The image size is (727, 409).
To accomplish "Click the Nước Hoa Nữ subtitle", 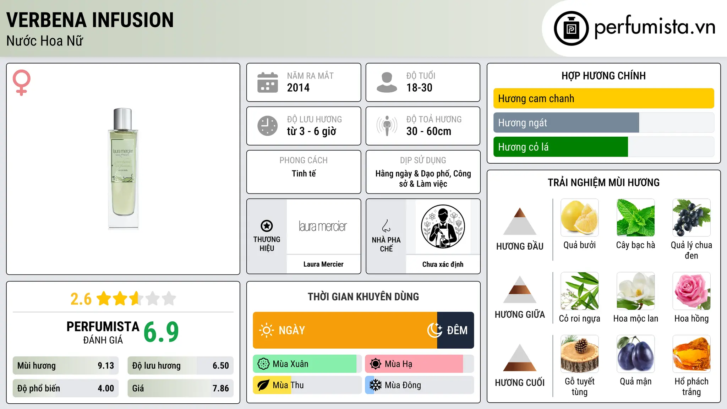I will tap(45, 41).
